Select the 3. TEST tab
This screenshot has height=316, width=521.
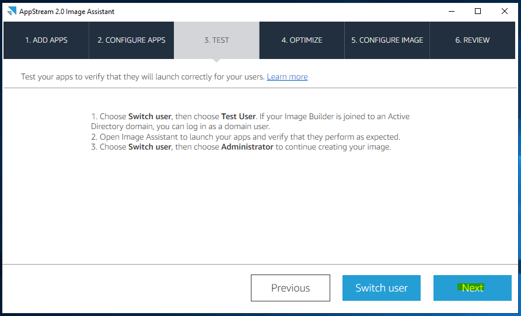(216, 40)
